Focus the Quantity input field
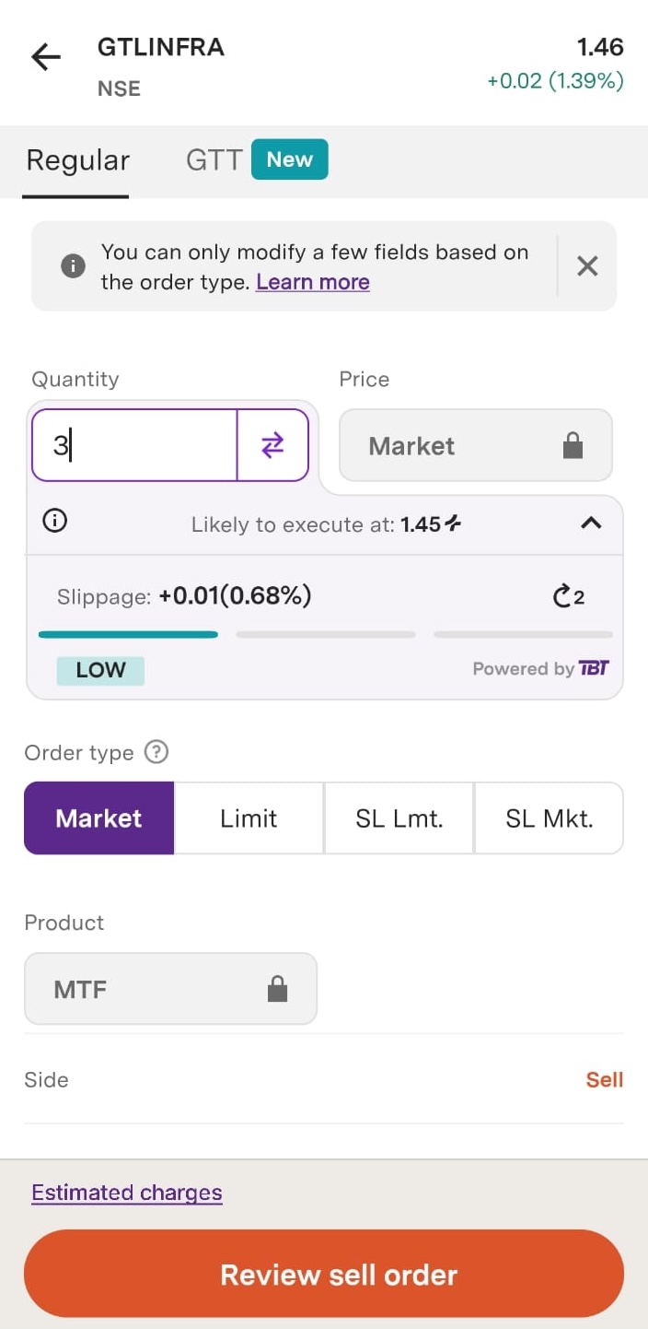648x1329 pixels. (x=134, y=446)
